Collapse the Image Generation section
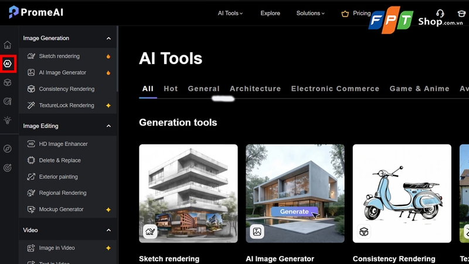469x264 pixels. click(x=108, y=38)
